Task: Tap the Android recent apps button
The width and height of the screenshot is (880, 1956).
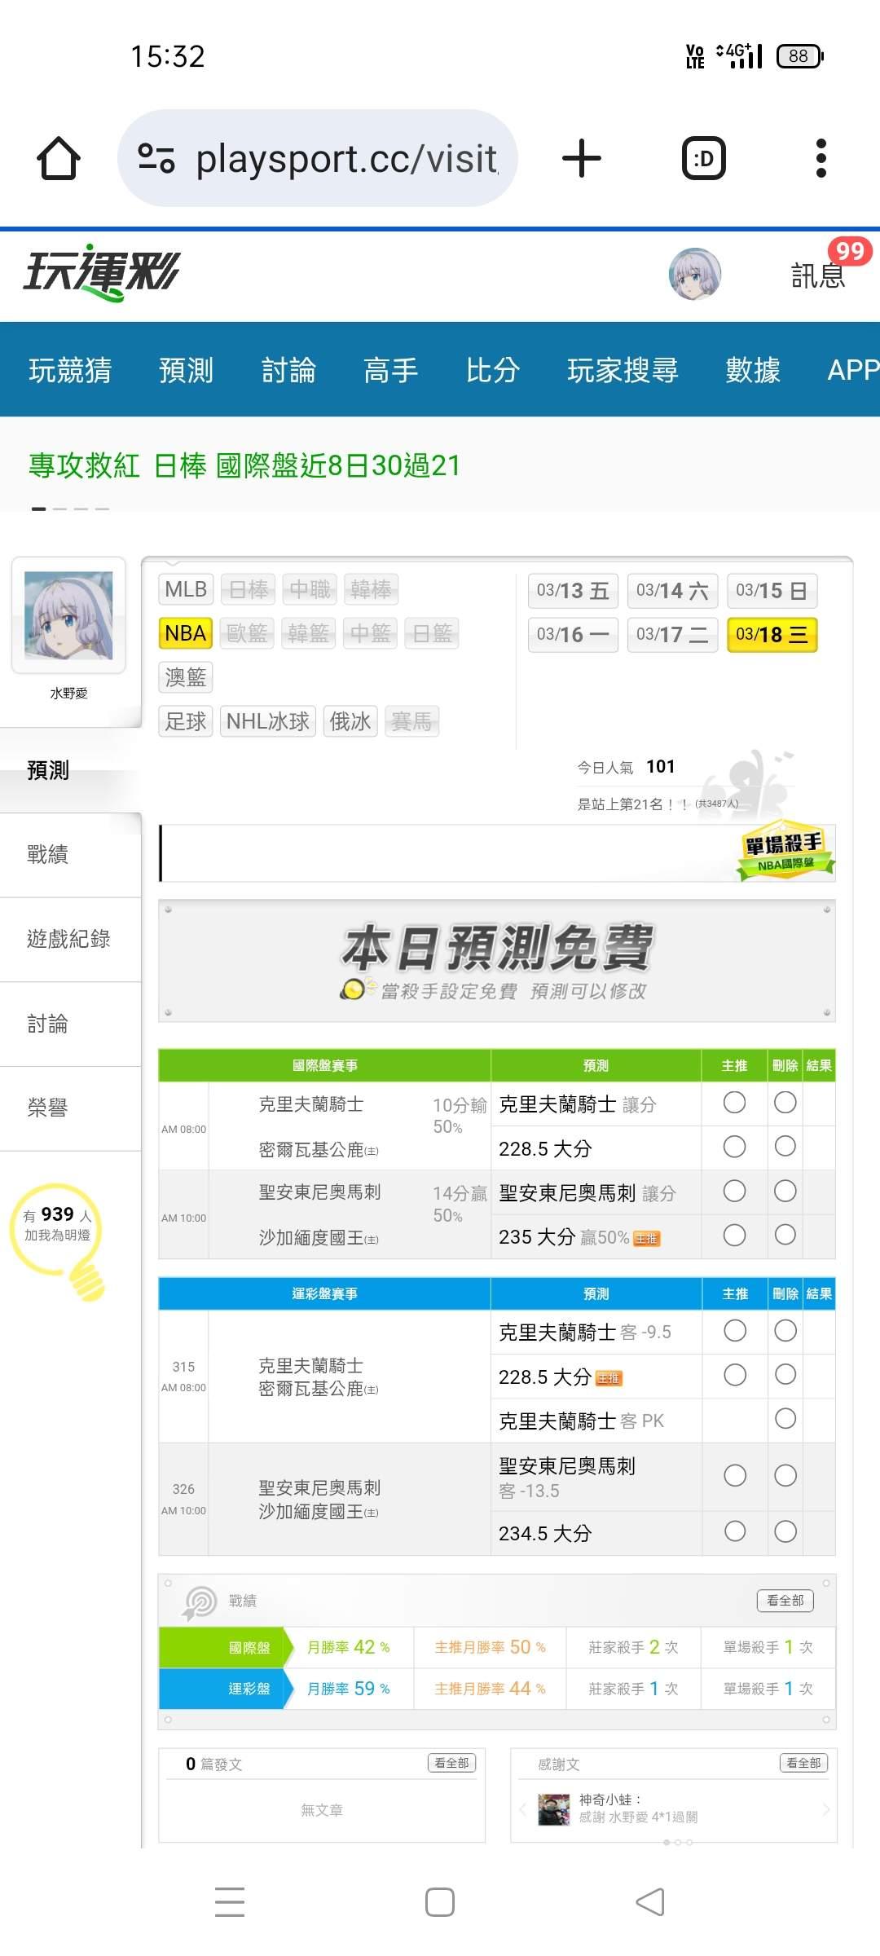Action: [x=230, y=1901]
